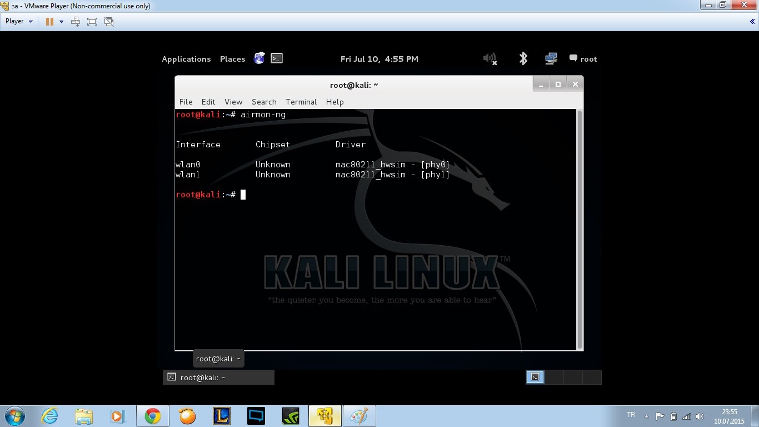Viewport: 759px width, 427px height.
Task: Show hidden system tray icons
Action: 646,416
